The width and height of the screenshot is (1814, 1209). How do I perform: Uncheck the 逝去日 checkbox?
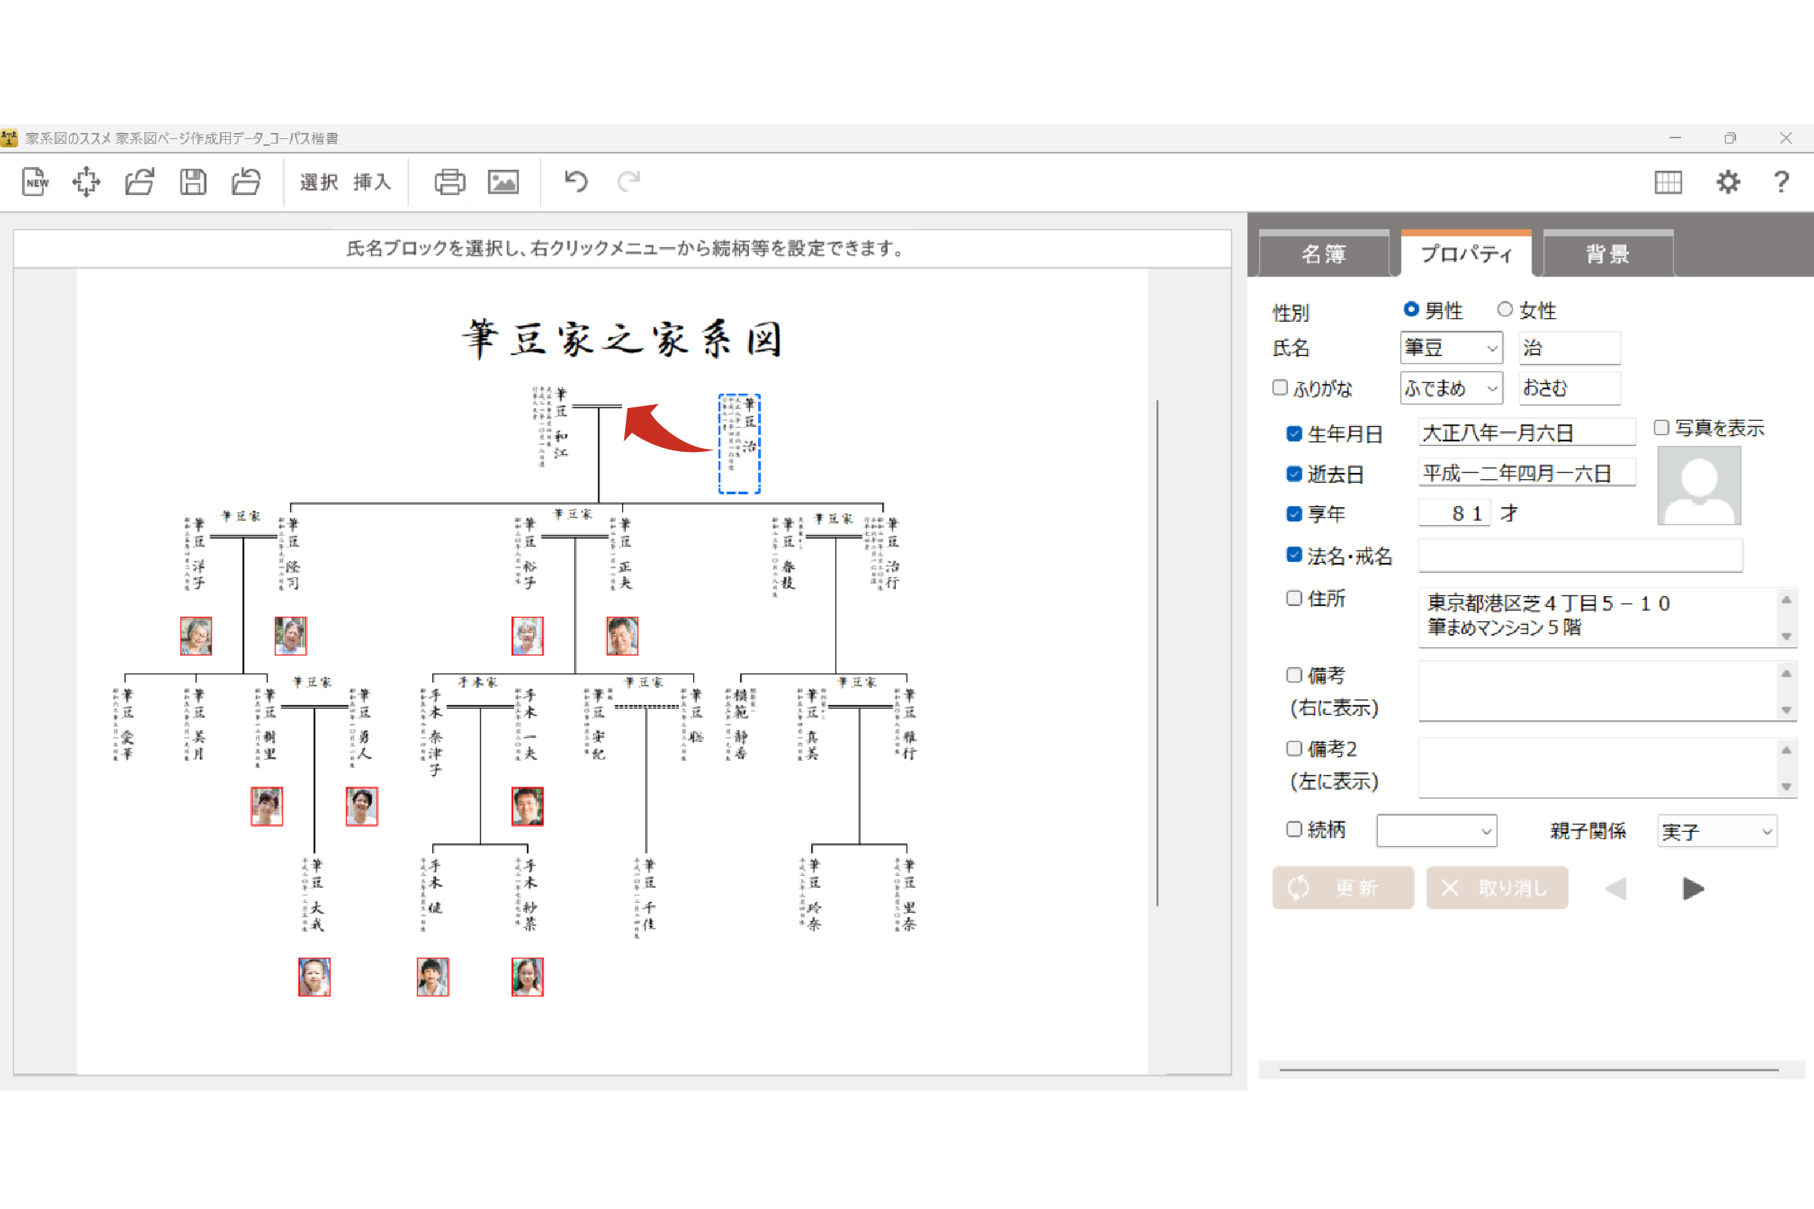coord(1294,474)
